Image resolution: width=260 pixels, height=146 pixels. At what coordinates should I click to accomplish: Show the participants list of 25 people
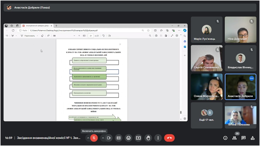[234, 138]
